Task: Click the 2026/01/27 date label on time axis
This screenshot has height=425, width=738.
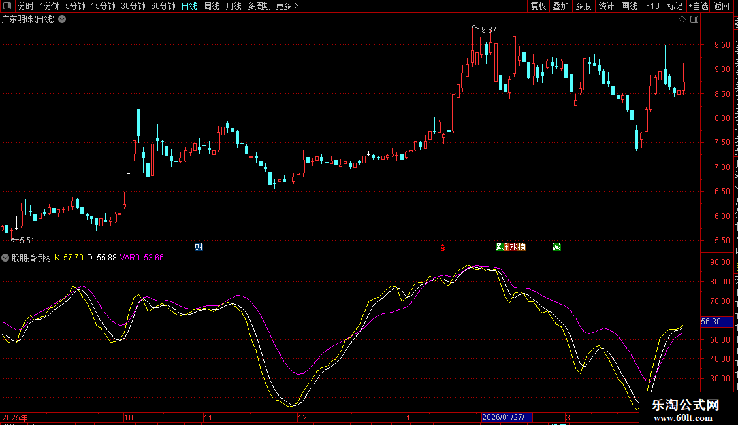Action: tap(507, 417)
